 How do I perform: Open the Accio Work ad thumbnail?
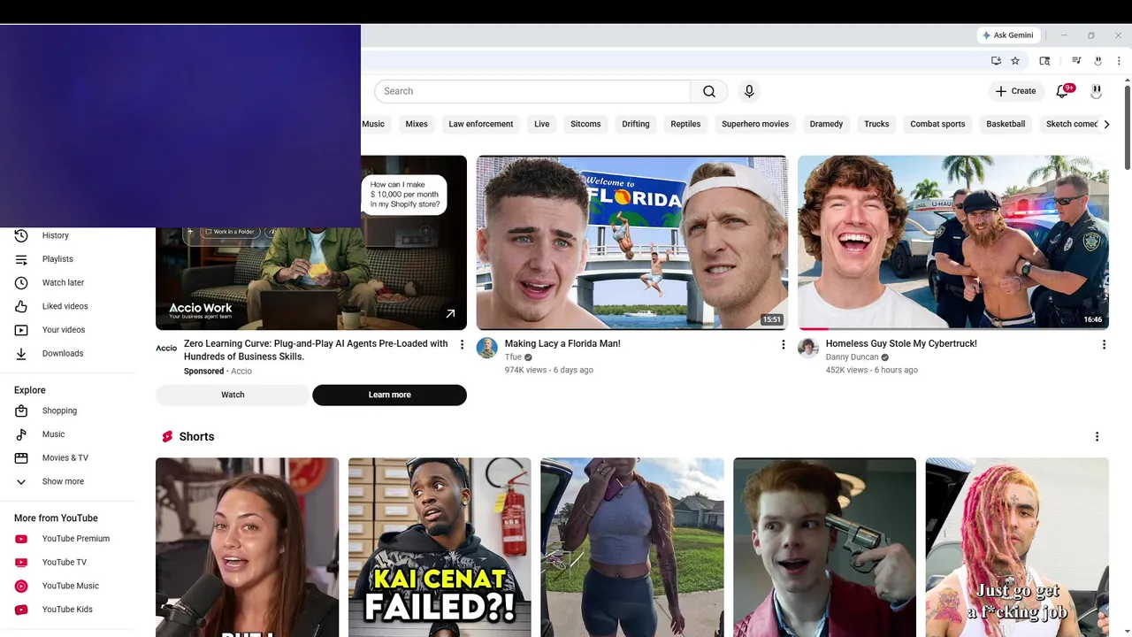311,279
